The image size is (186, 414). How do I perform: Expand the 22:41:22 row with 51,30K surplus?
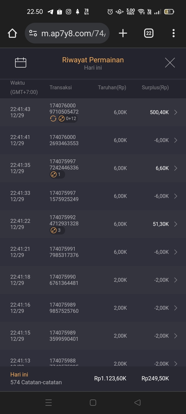click(x=176, y=224)
